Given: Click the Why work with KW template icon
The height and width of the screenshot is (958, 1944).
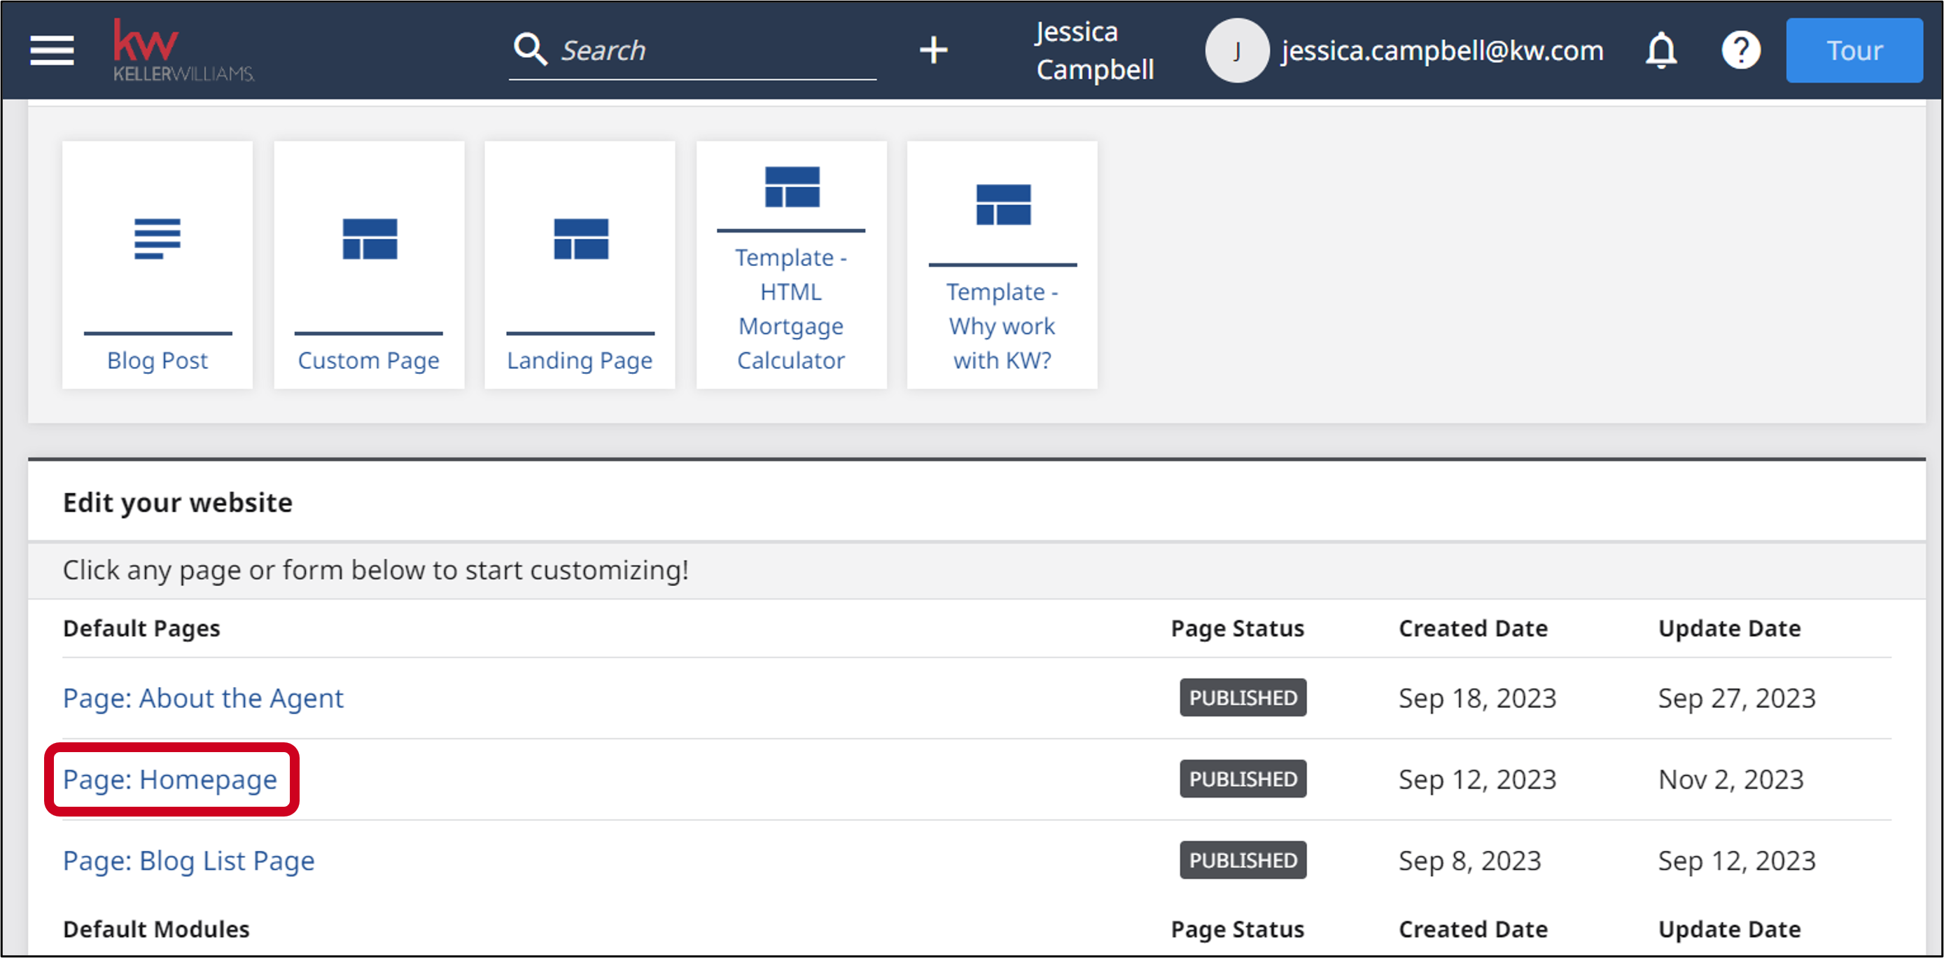Looking at the screenshot, I should (x=1003, y=204).
